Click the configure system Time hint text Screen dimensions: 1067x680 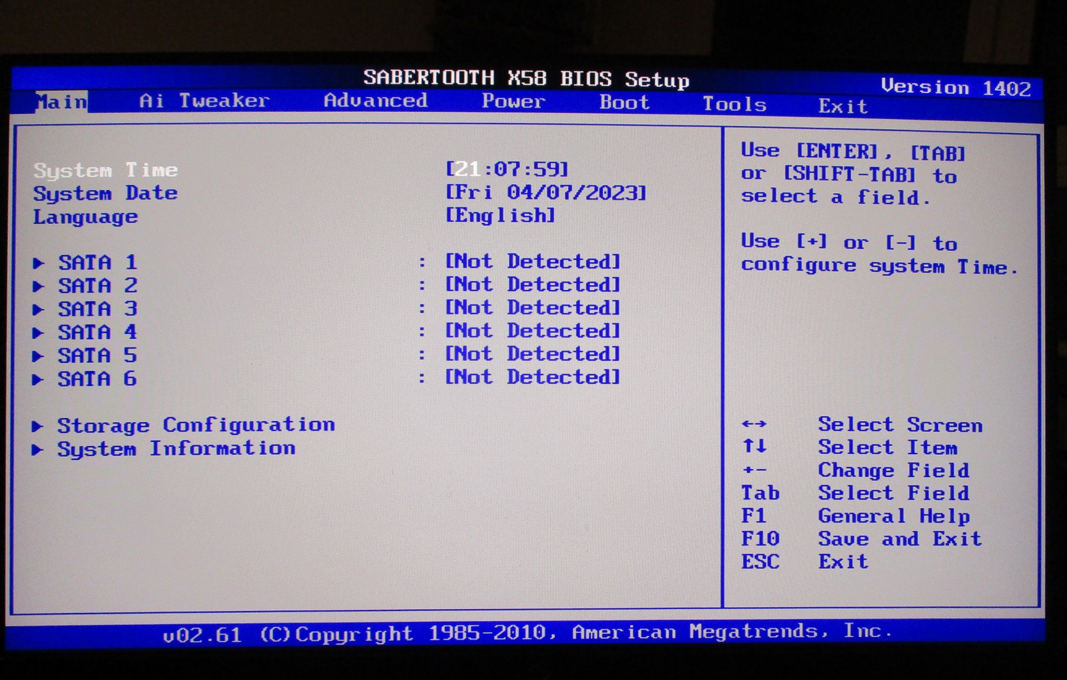tap(880, 265)
